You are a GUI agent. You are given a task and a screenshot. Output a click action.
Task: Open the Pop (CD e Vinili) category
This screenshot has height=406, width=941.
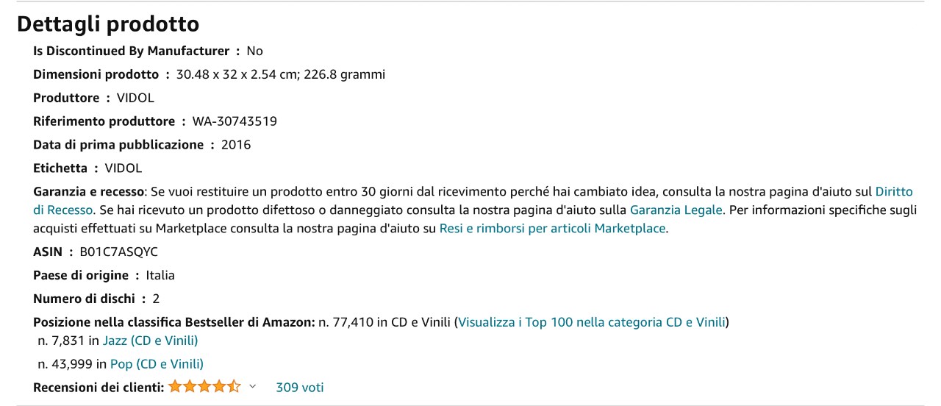pos(157,364)
